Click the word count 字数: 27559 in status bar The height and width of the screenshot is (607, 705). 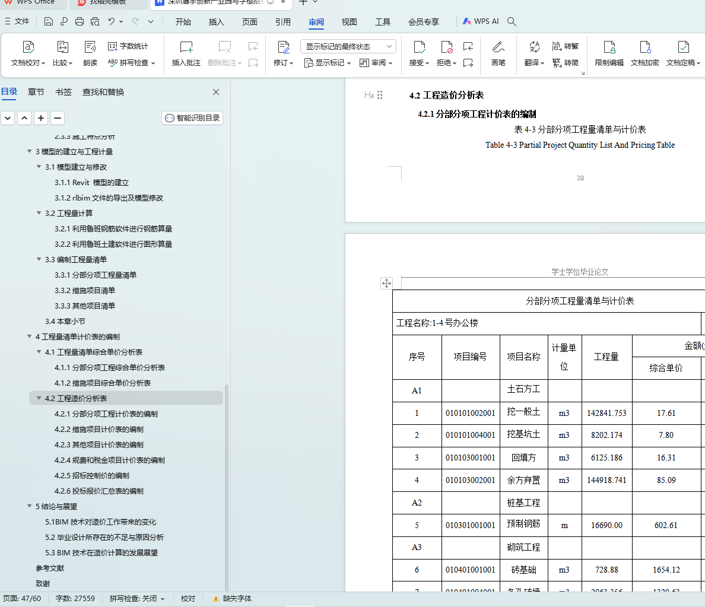click(75, 599)
